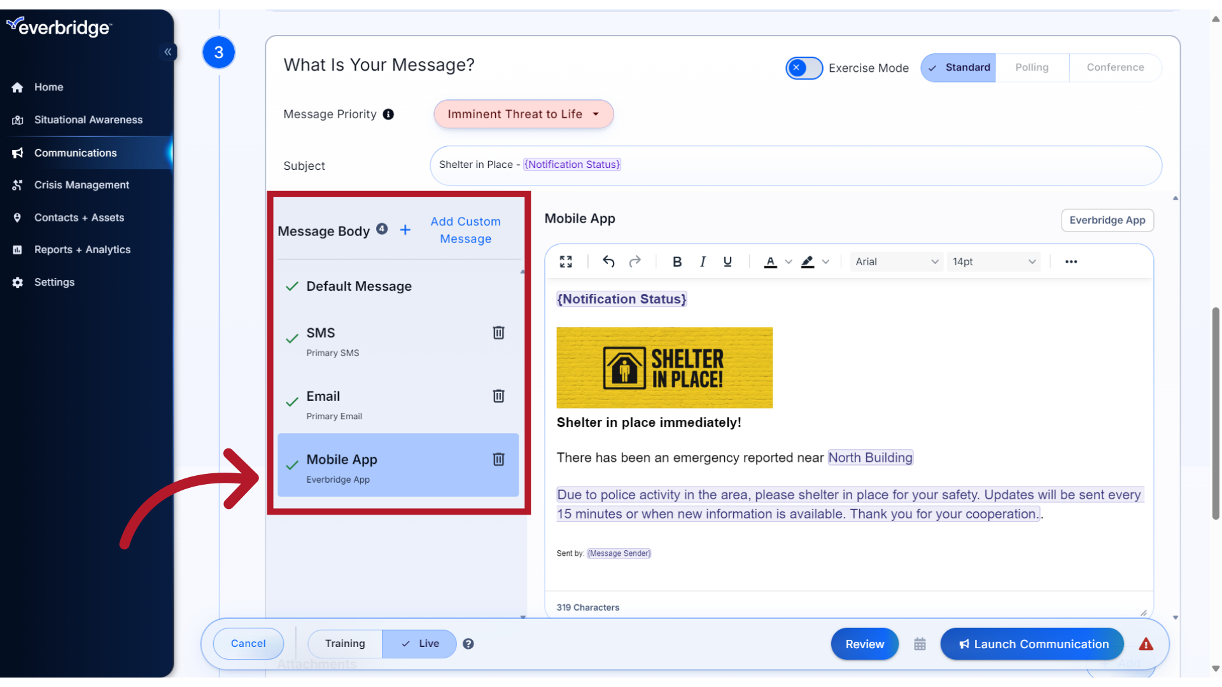
Task: Open the Message Priority dropdown
Action: [x=523, y=114]
